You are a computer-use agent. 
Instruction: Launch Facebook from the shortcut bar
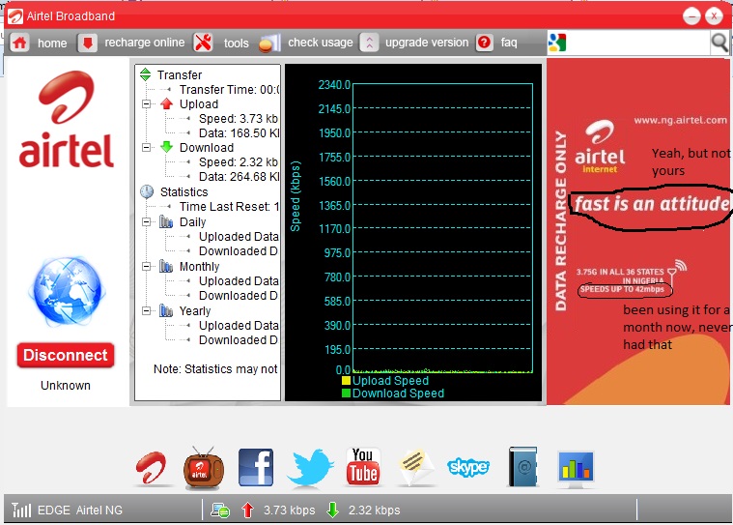tap(256, 468)
